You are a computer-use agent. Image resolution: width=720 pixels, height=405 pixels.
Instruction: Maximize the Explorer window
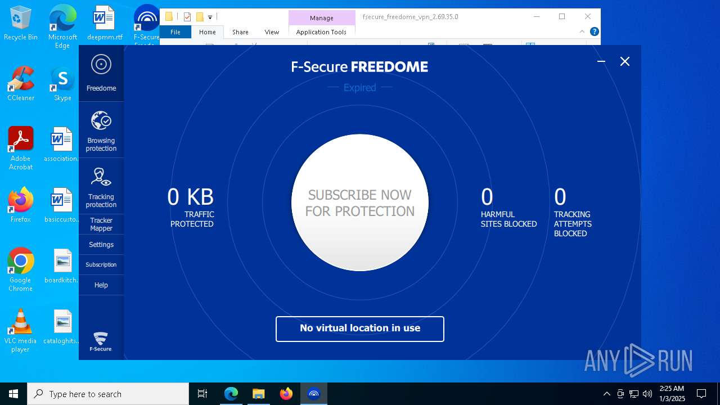(x=561, y=17)
